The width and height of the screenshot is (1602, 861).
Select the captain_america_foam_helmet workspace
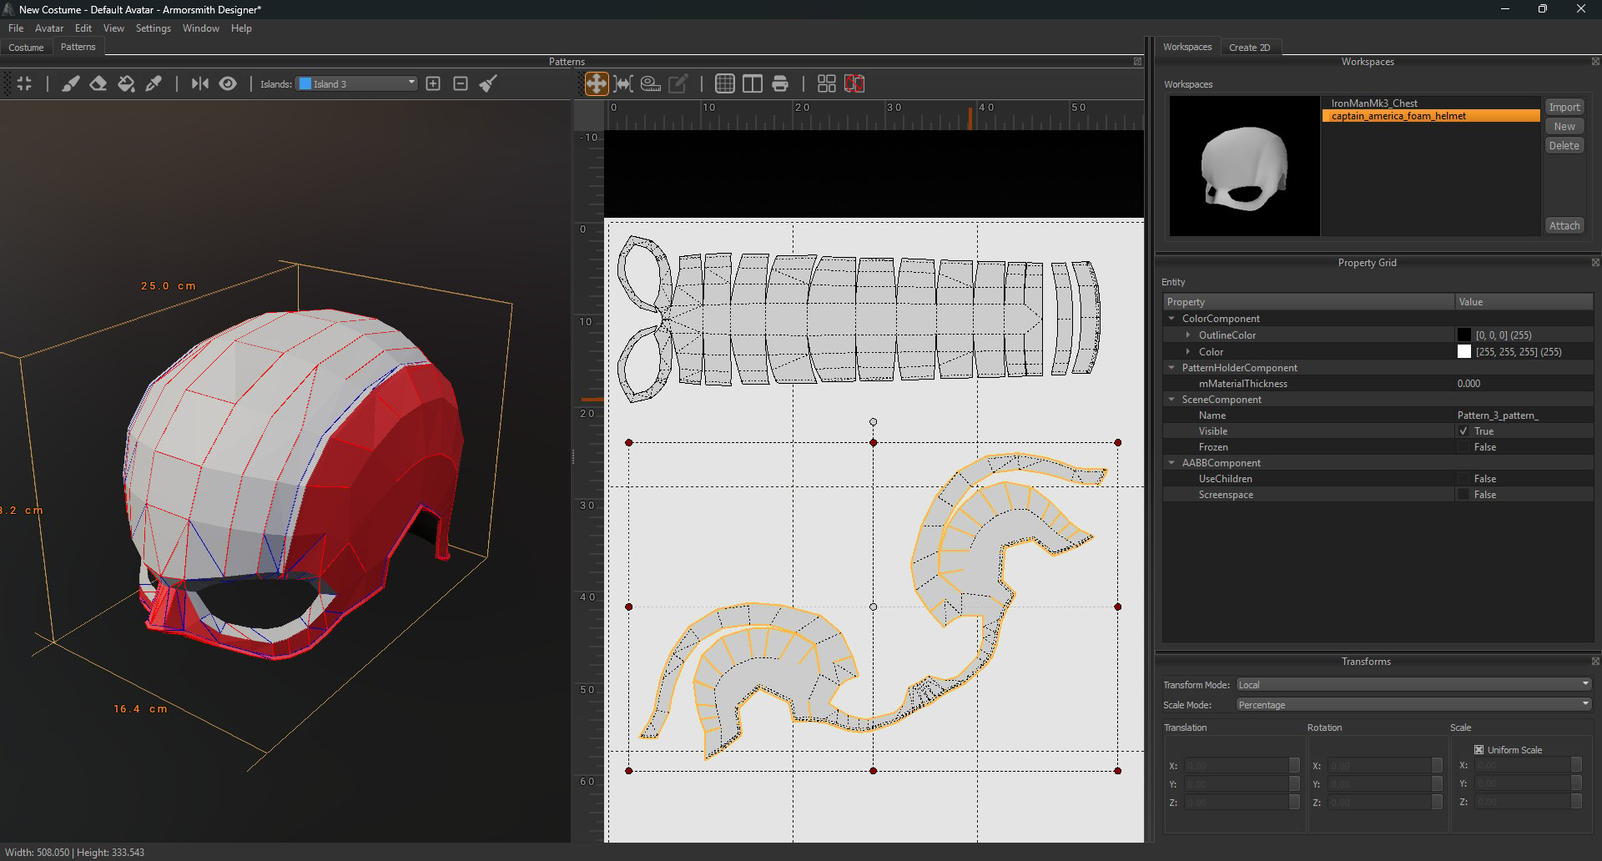pyautogui.click(x=1431, y=116)
